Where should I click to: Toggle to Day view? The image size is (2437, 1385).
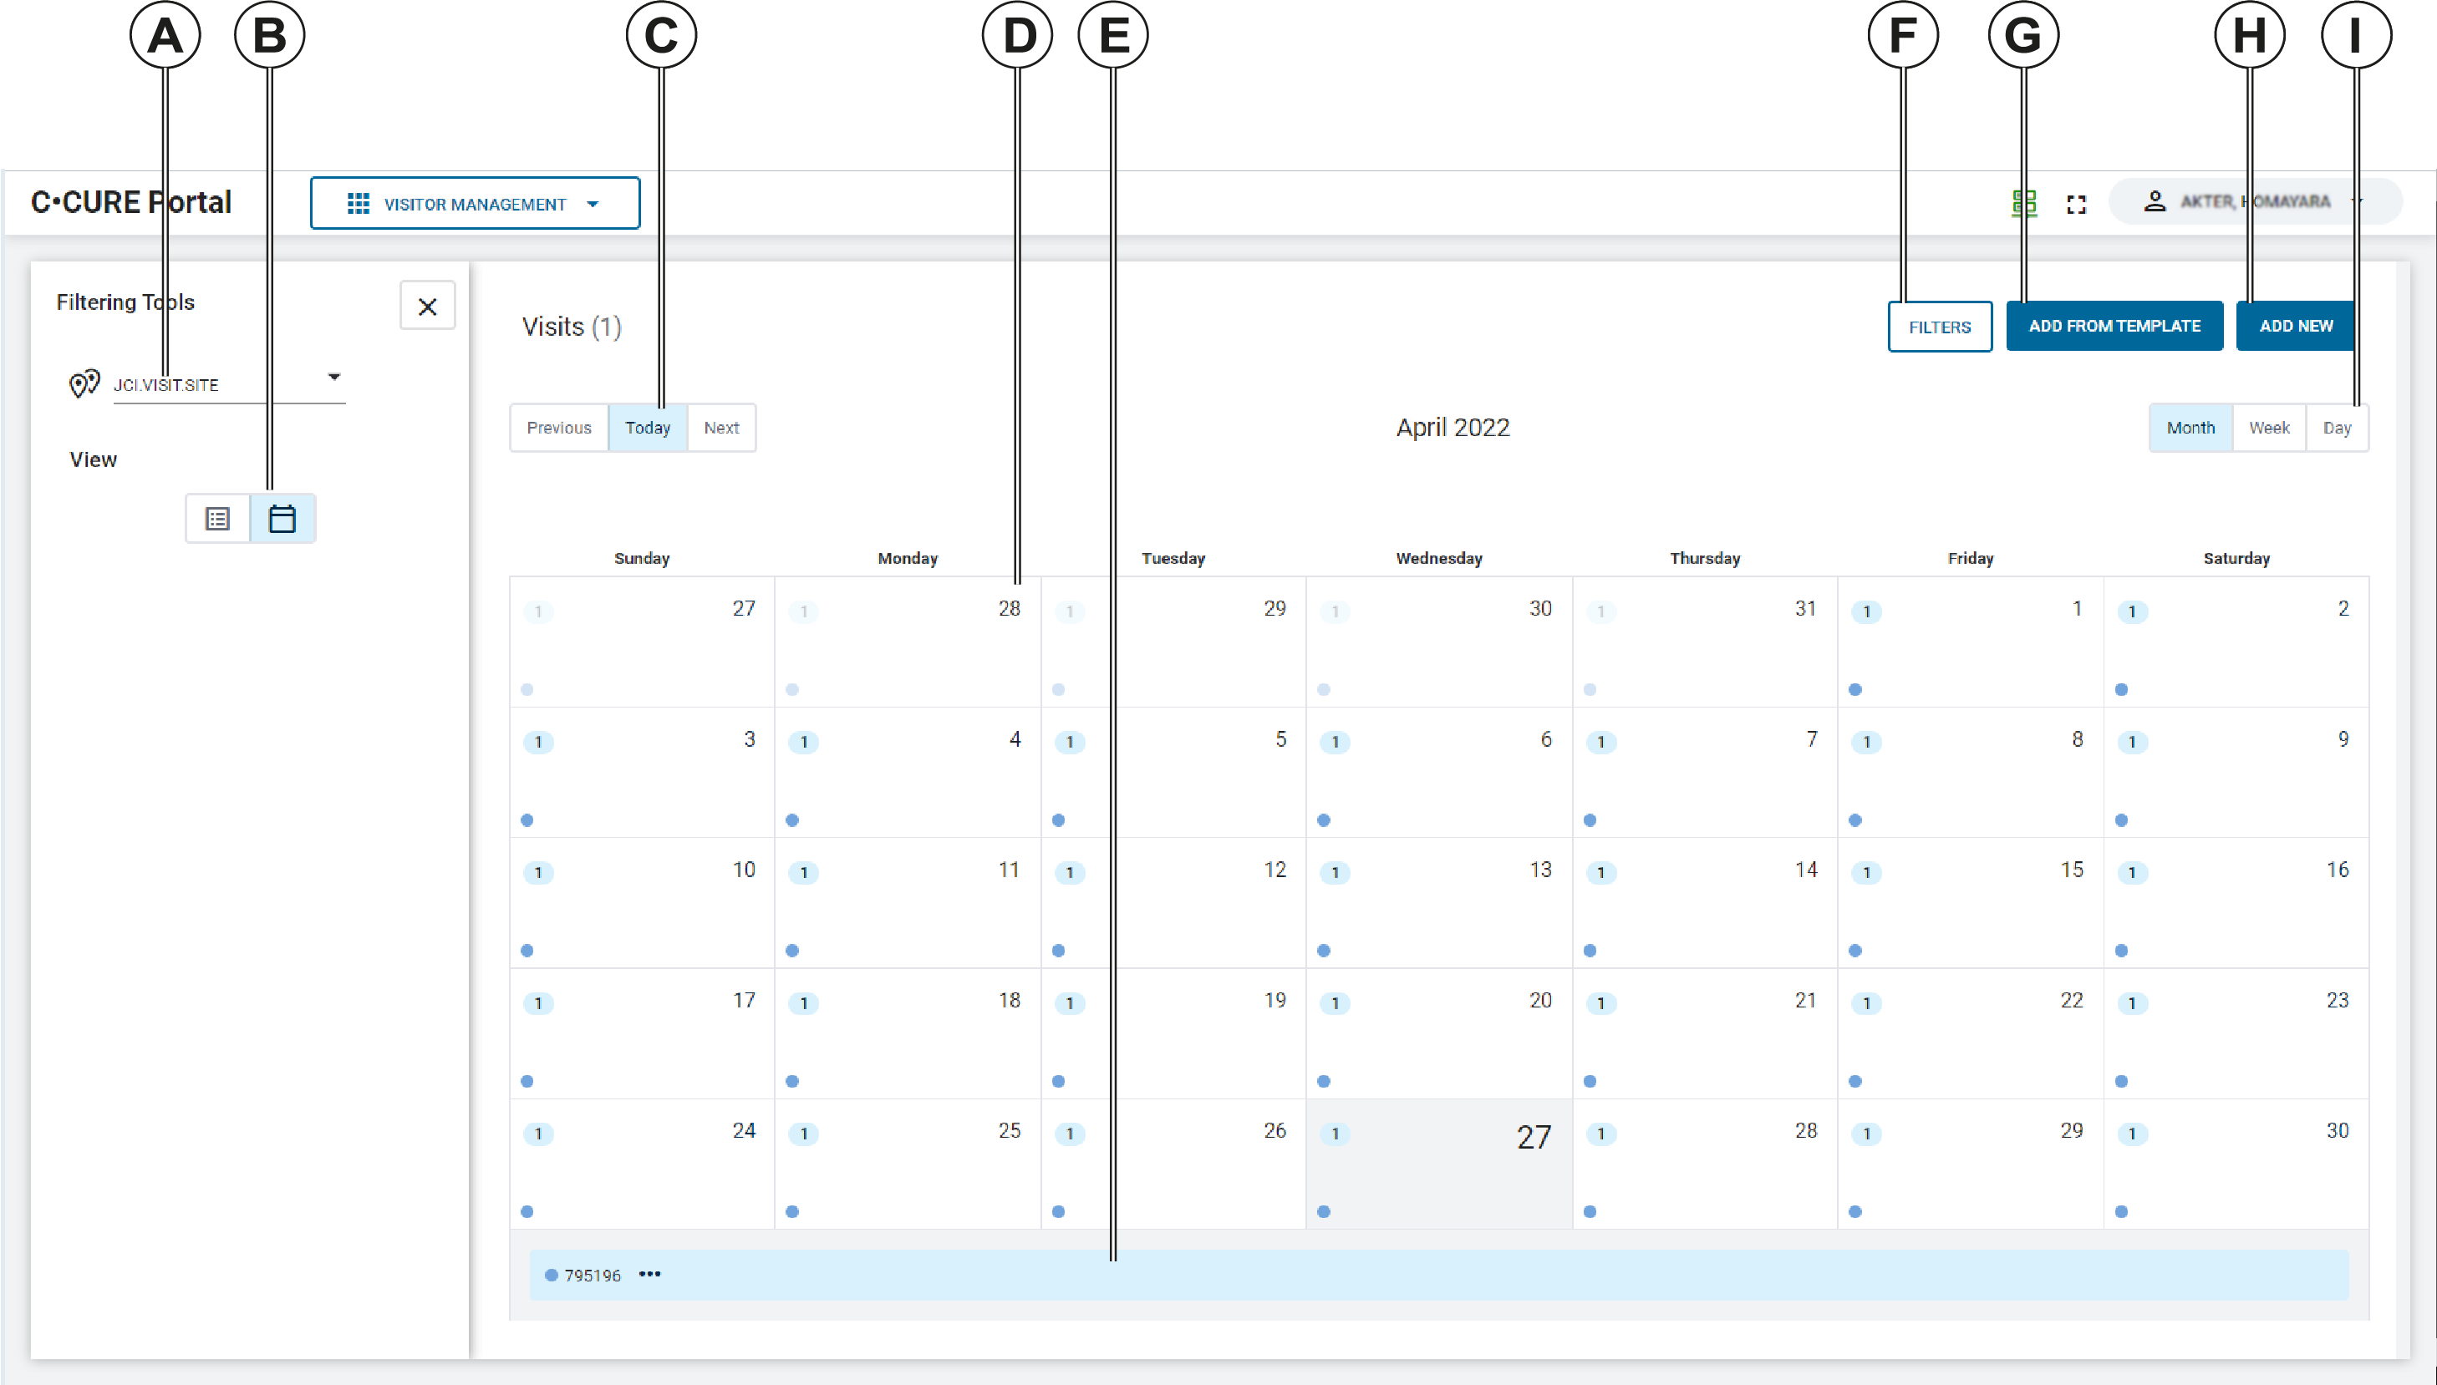[2337, 427]
